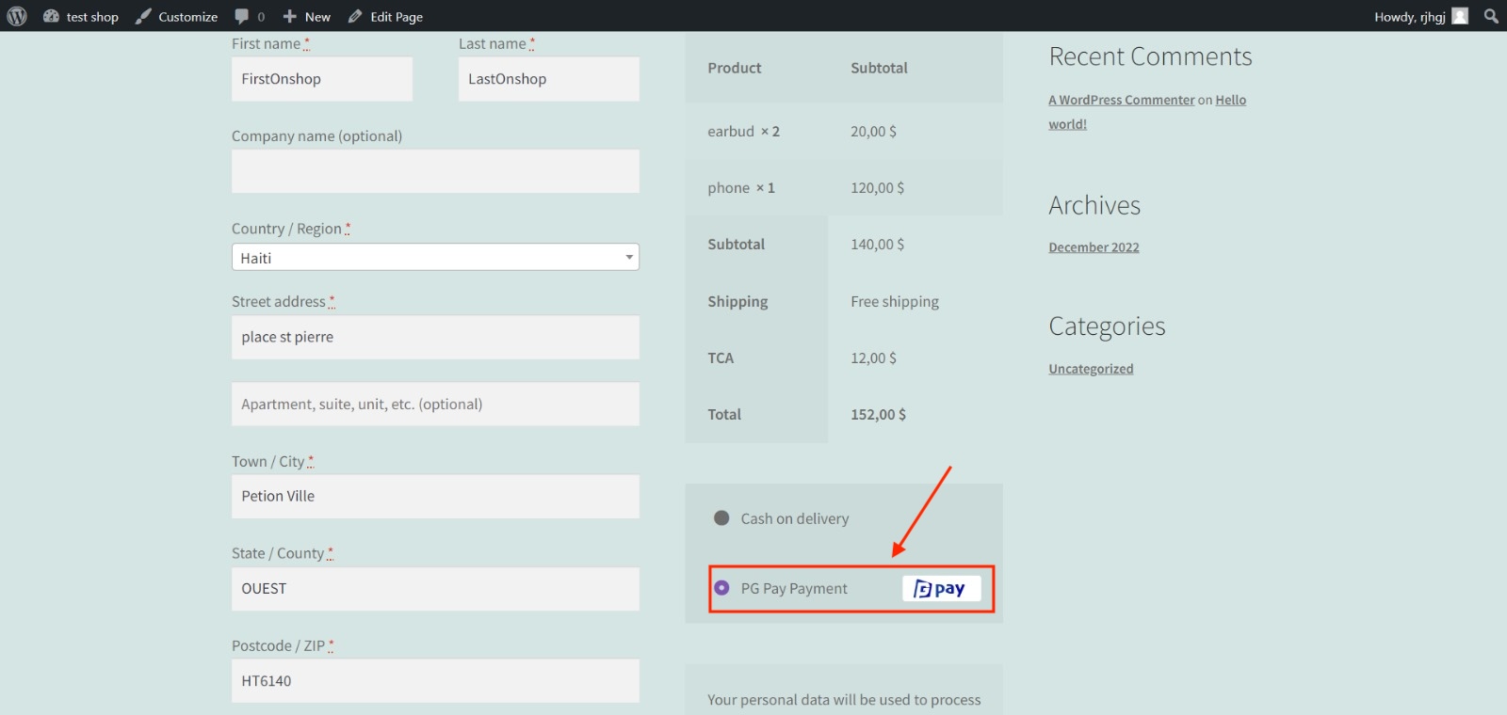Click the PG Pay logo
This screenshot has width=1507, height=715.
(941, 589)
